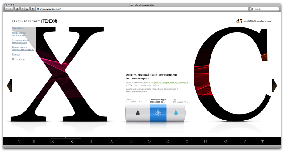The height and width of the screenshot is (151, 284).
Task: Click 'в российском энергетическом экспорте' link
Action: 169,82
